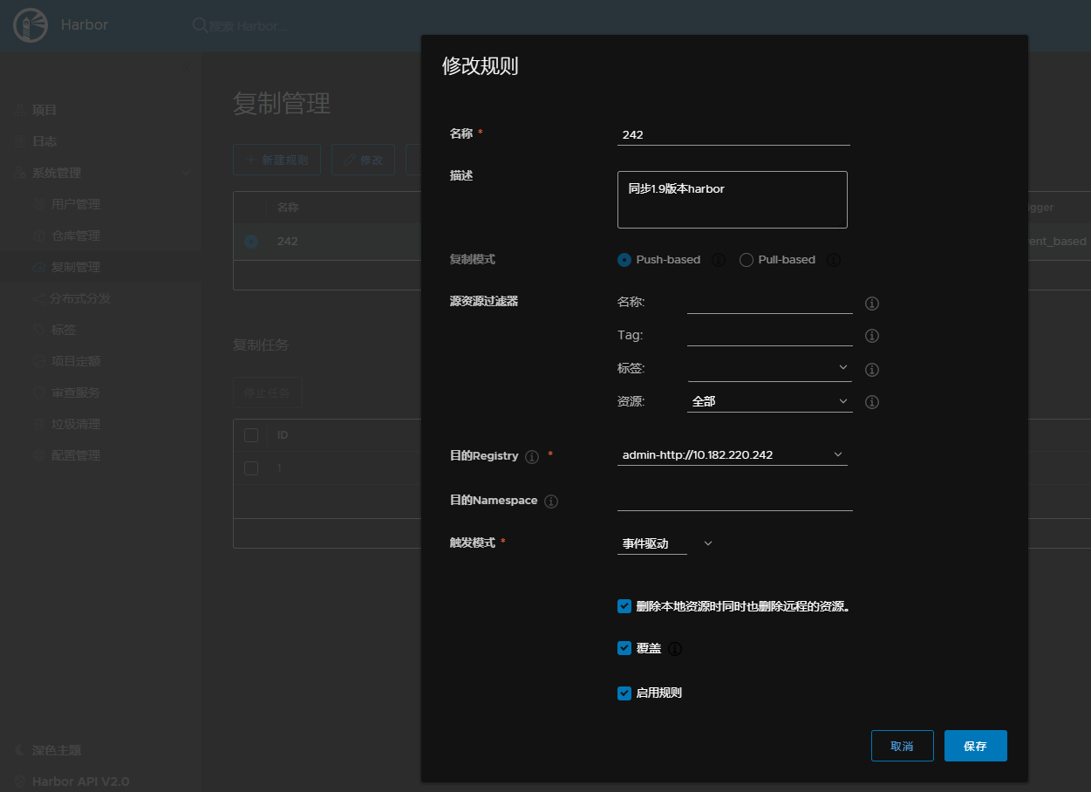Click rule name 242 in table
Image resolution: width=1091 pixels, height=792 pixels.
[x=288, y=242]
